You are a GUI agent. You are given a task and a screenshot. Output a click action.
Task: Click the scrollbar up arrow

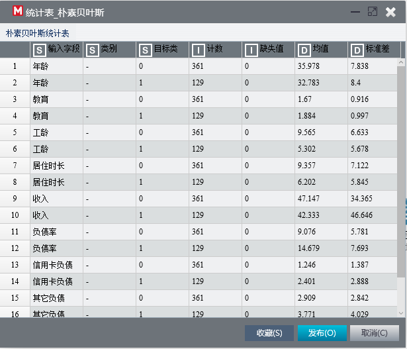(401, 62)
